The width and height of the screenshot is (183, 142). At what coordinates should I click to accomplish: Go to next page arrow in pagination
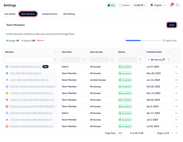(172, 133)
